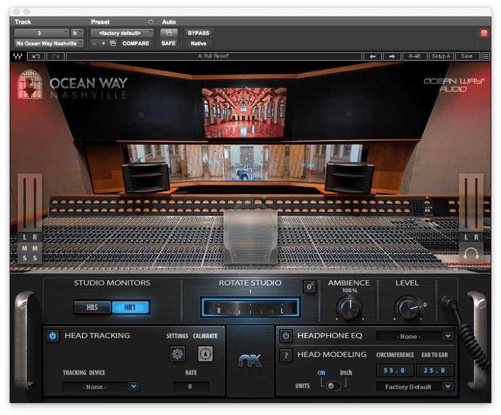
Task: Click the COMPARE button
Action: pos(136,43)
